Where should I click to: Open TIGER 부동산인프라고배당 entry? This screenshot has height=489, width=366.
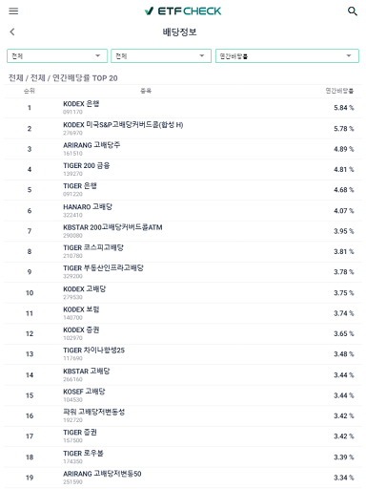(x=183, y=272)
